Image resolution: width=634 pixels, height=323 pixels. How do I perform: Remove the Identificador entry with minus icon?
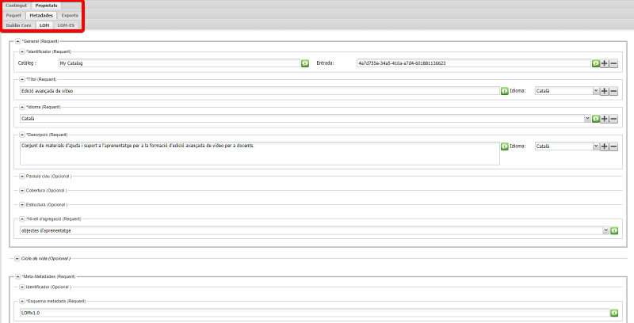(613, 63)
